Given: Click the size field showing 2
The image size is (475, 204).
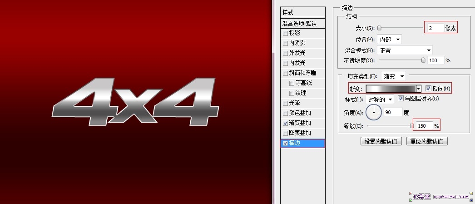Looking at the screenshot, I should 435,28.
